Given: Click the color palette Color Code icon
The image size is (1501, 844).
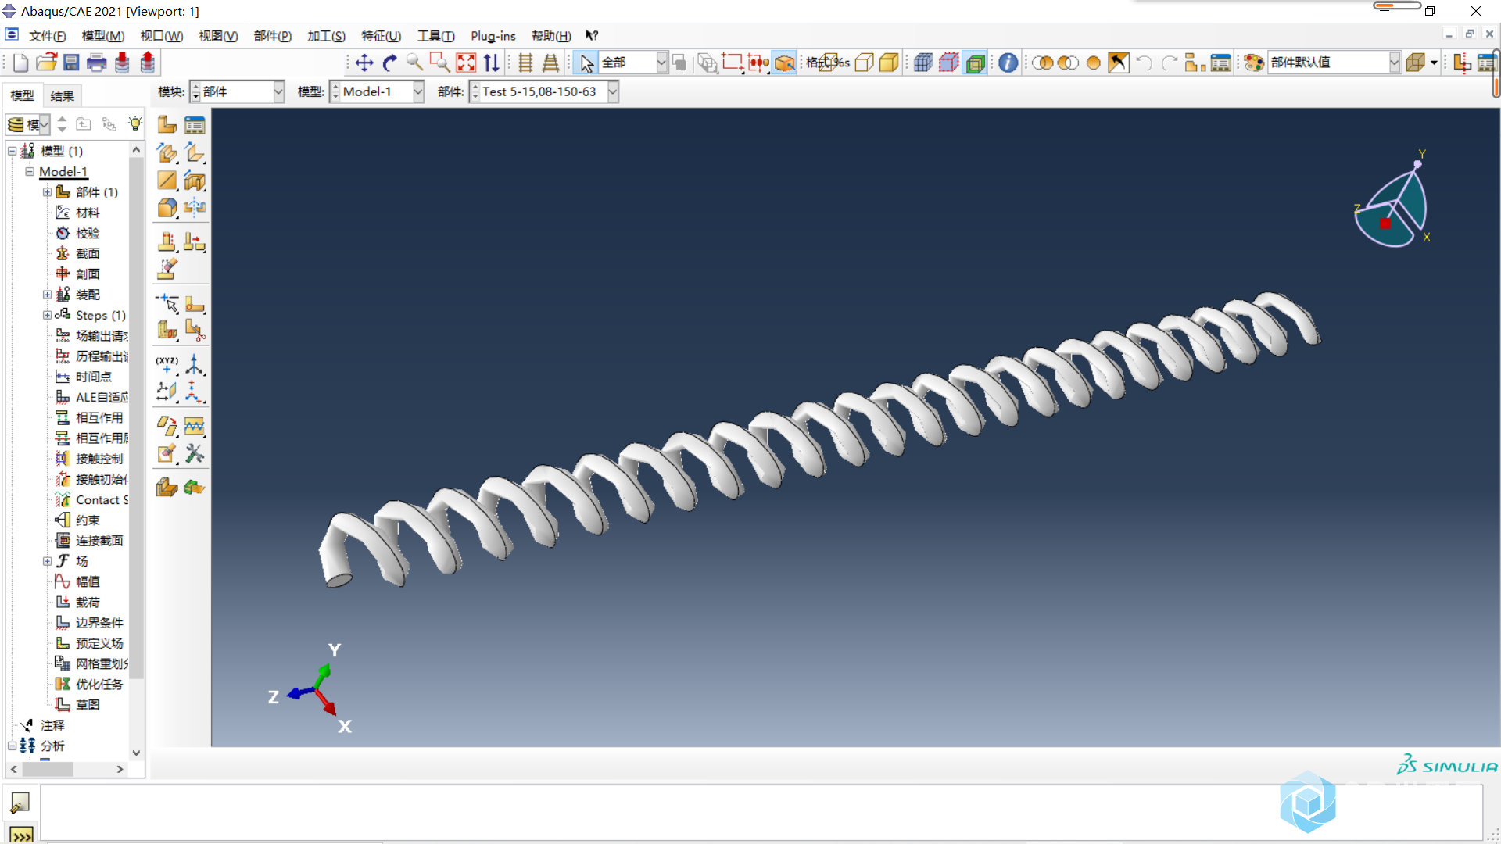Looking at the screenshot, I should 1254,63.
